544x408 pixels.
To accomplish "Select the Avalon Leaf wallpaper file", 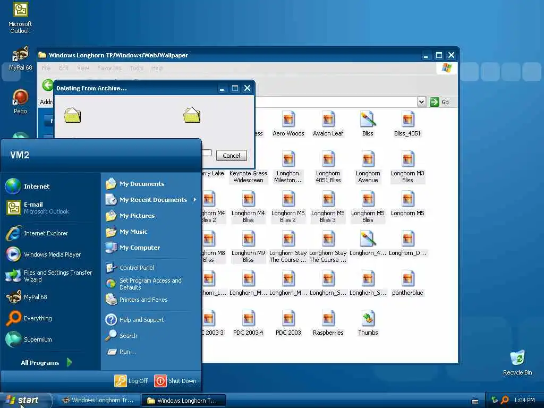I will tap(328, 124).
